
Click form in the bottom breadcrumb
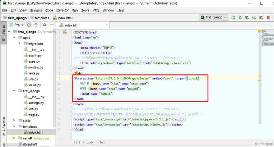click(x=103, y=142)
